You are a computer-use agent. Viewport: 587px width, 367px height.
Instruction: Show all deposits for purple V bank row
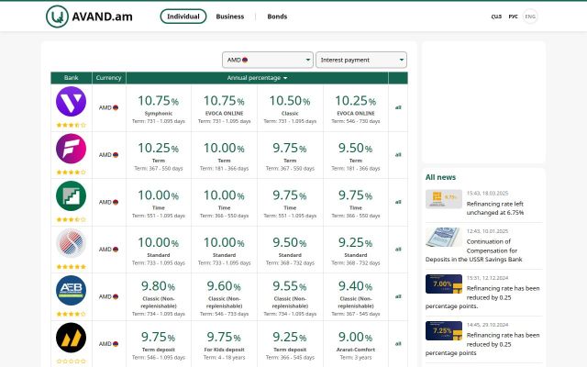pyautogui.click(x=398, y=107)
